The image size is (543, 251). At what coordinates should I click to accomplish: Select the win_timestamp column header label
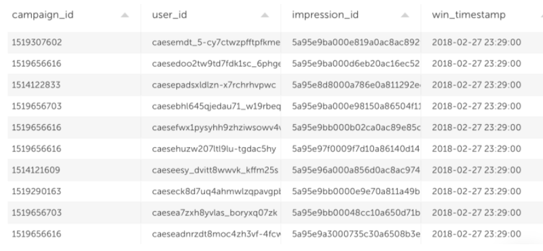[x=468, y=15]
